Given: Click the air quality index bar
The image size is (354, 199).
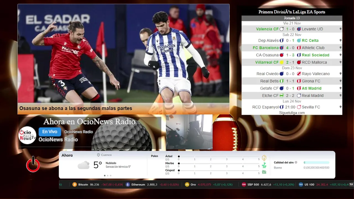Looking at the screenshot, I should coord(316,163).
